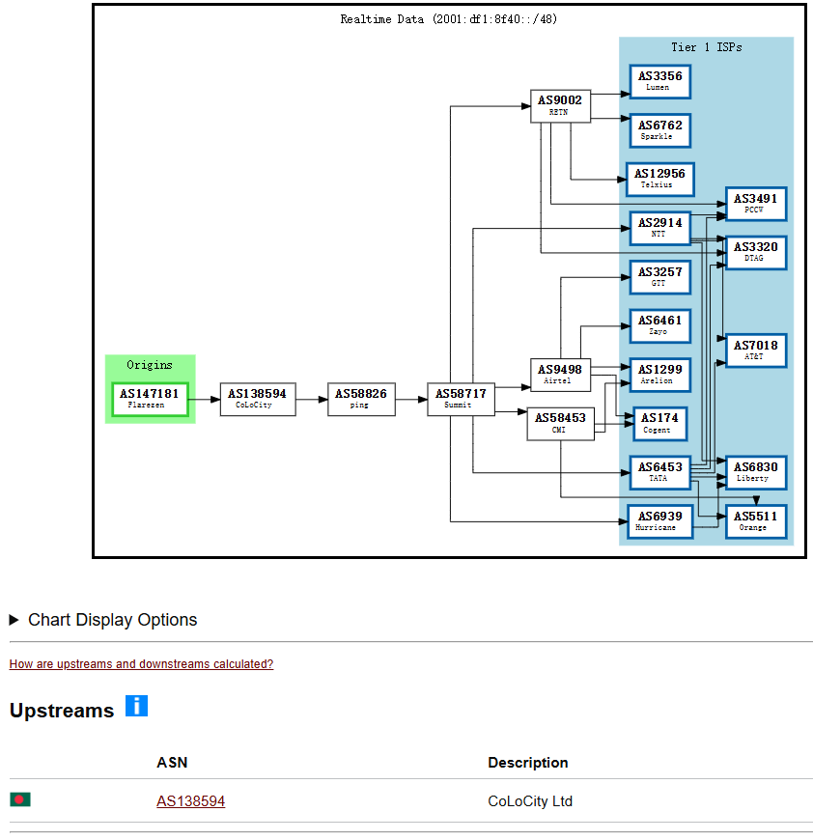Viewport: 813px width, 840px height.
Task: Click the AS9002 RETN node
Action: (560, 105)
